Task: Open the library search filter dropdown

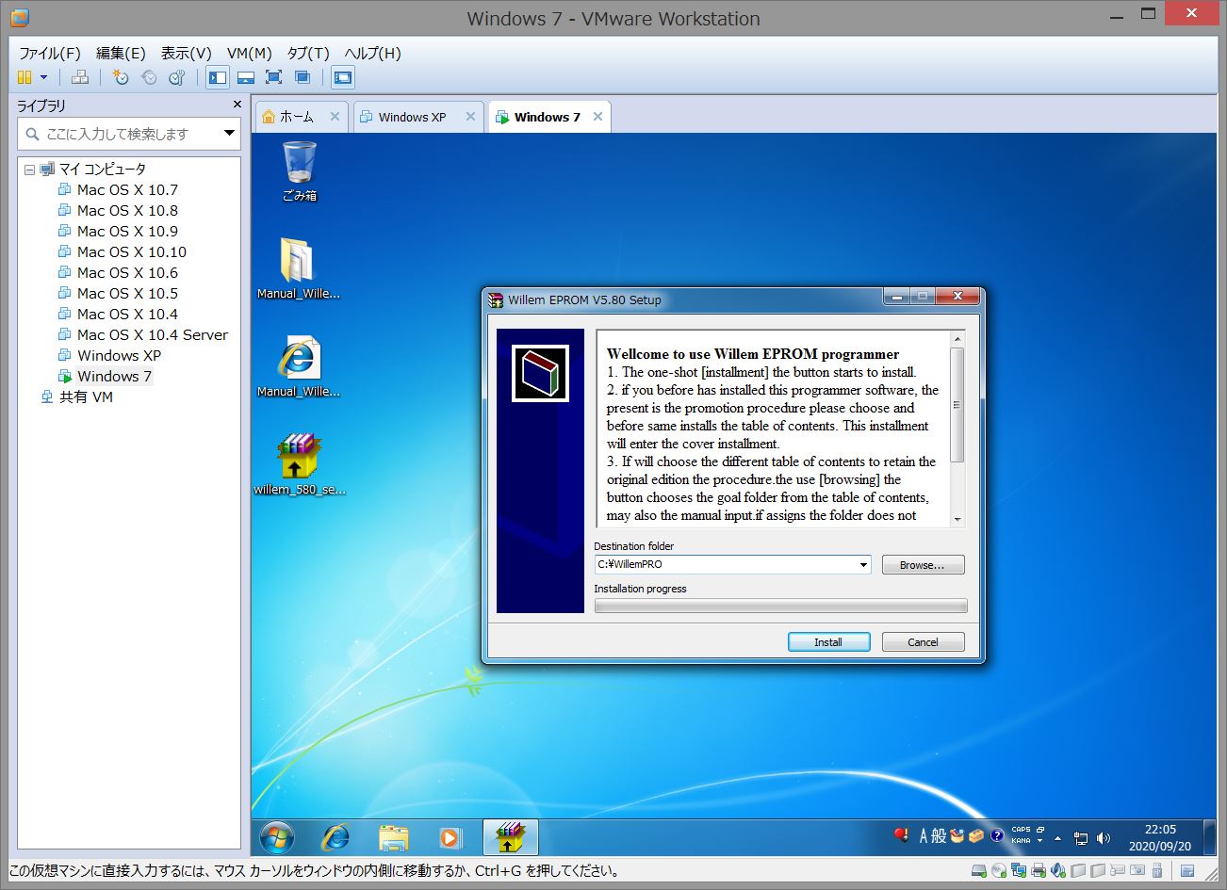Action: [229, 134]
